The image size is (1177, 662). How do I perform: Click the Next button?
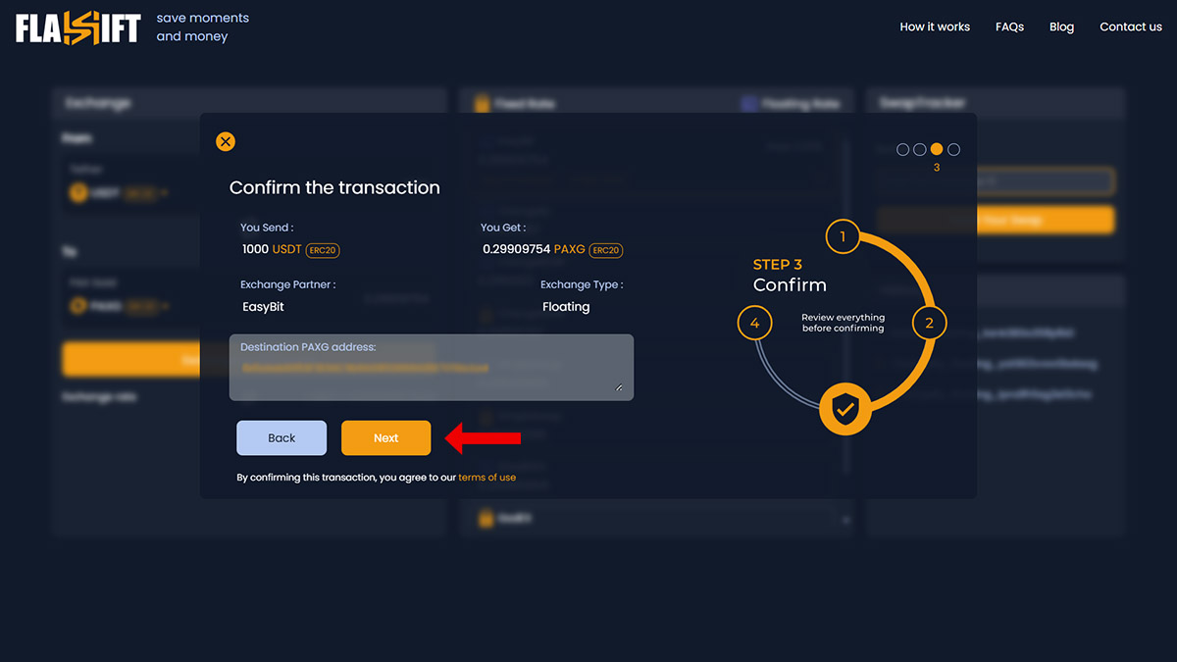[385, 437]
